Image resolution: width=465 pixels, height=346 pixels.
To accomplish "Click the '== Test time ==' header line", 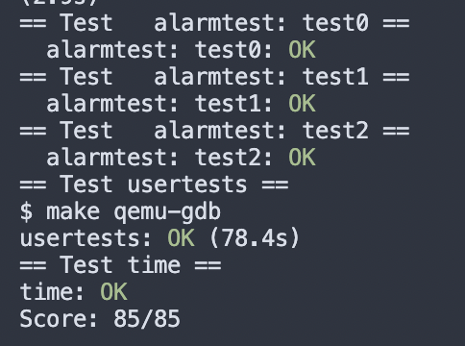I will pos(120,265).
